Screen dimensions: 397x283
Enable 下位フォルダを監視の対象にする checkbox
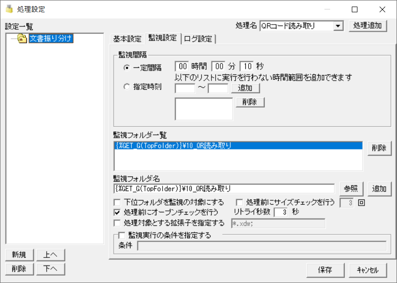117,203
